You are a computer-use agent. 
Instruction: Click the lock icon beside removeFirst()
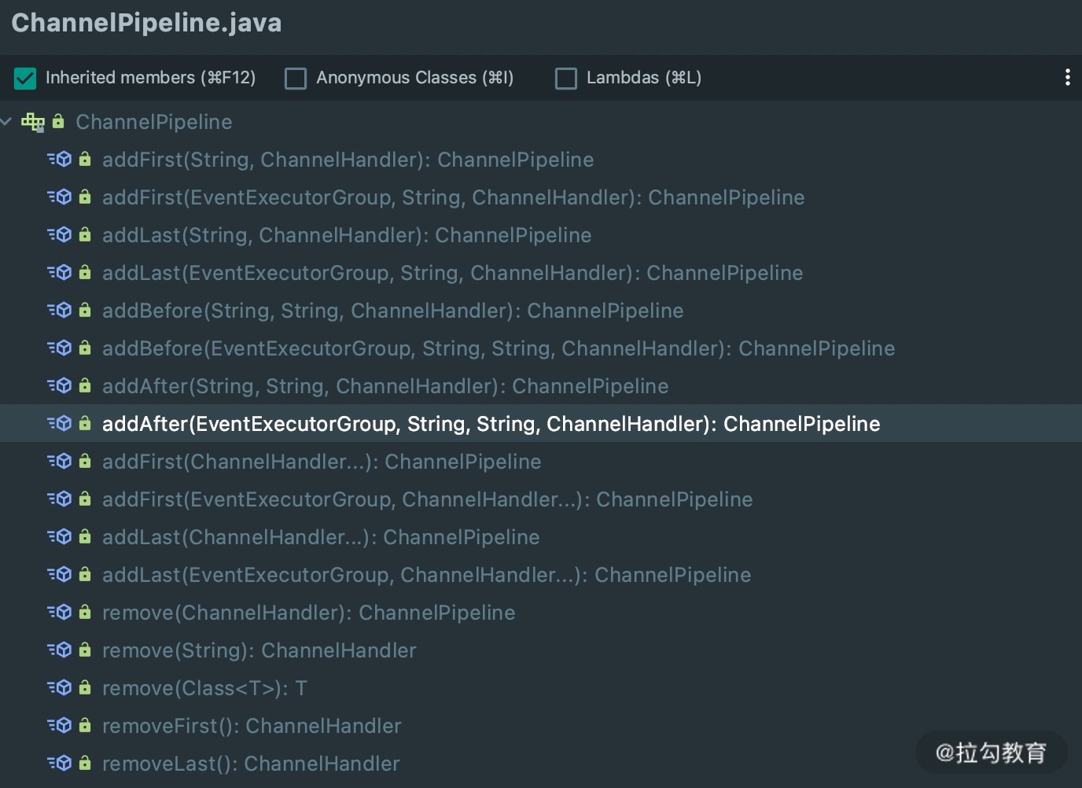(85, 726)
